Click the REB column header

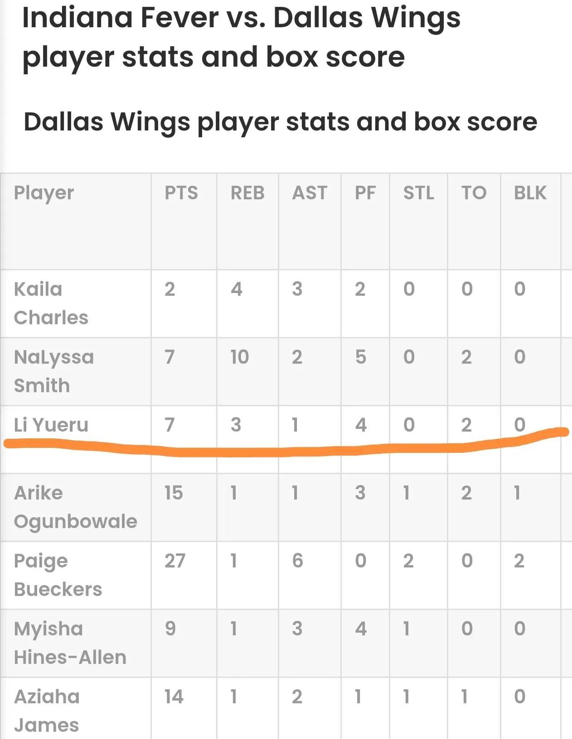point(247,193)
